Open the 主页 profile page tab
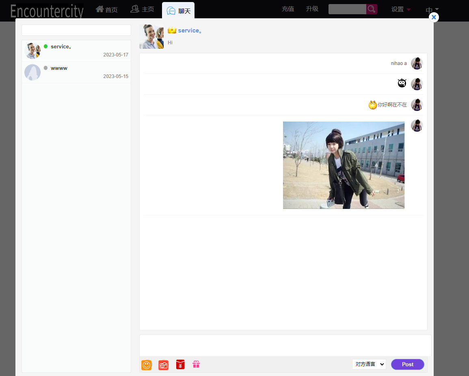Screen dimensions: 469x376 (x=142, y=9)
